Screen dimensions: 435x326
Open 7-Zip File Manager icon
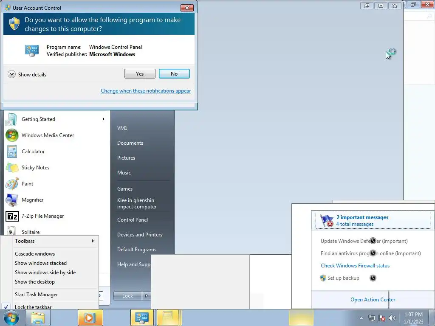pos(12,216)
